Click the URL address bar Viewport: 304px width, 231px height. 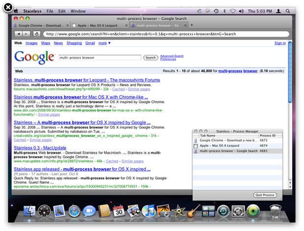click(166, 34)
